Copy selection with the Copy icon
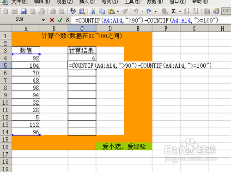The height and width of the screenshot is (172, 231). click(102, 12)
